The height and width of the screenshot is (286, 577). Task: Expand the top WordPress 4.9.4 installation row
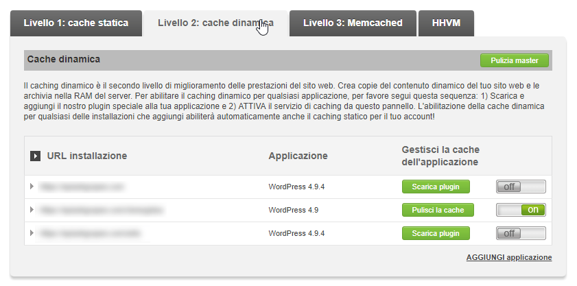click(x=32, y=187)
